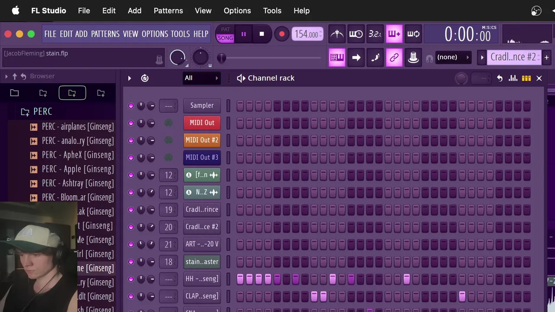Toggle the link/multilink to controllers icon

pos(394,57)
